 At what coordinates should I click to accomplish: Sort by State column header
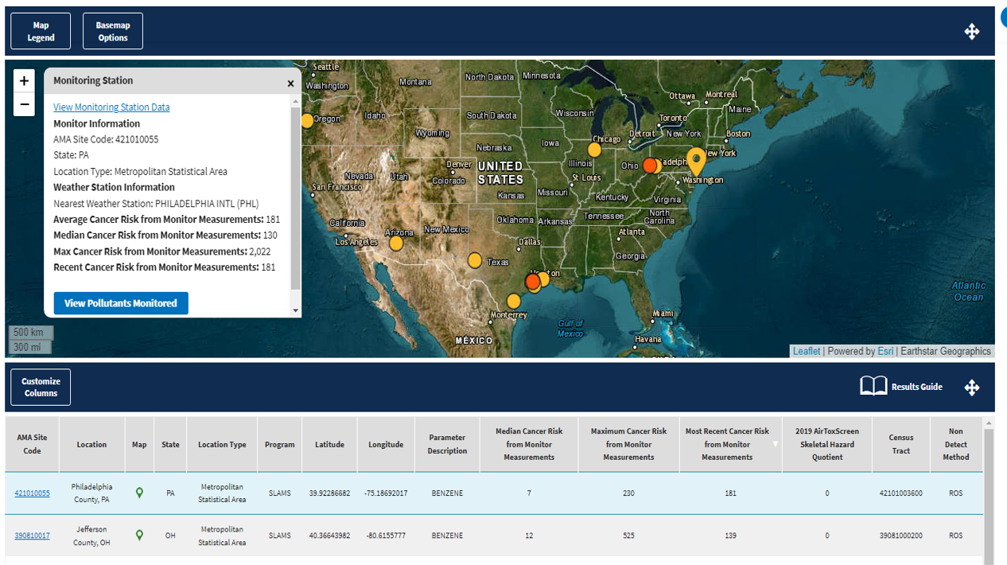click(x=170, y=444)
